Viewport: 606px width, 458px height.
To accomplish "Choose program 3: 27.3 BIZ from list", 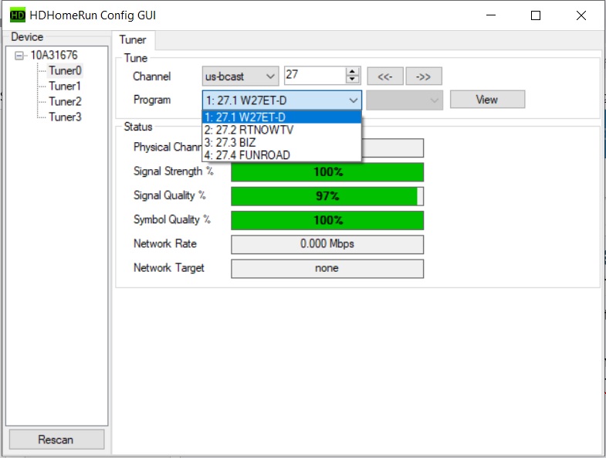I will pos(282,143).
